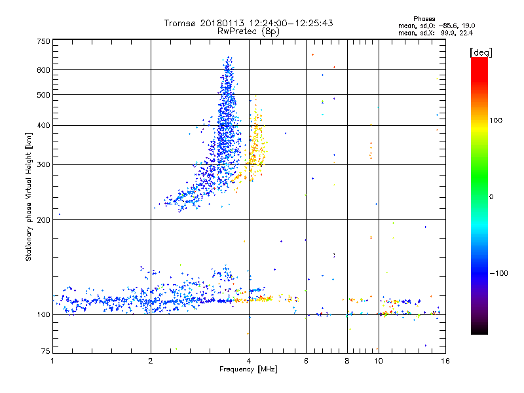
Task: Click the colorbar tick label '100'
Action: click(x=496, y=121)
